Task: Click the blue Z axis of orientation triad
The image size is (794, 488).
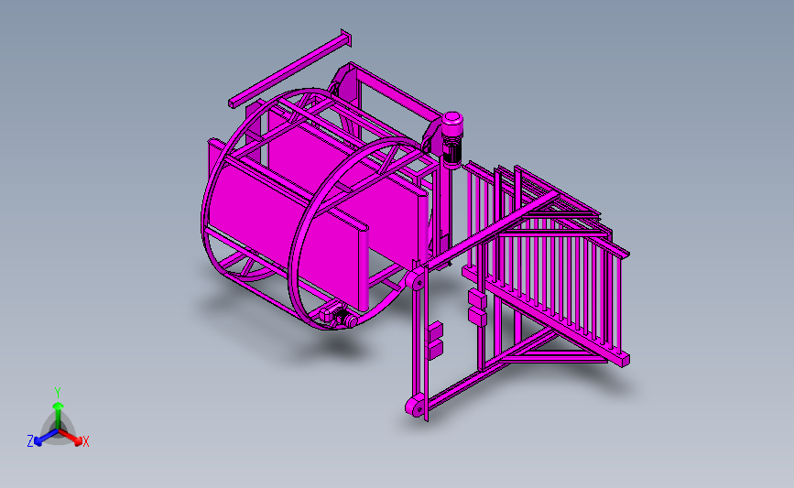Action: click(42, 439)
